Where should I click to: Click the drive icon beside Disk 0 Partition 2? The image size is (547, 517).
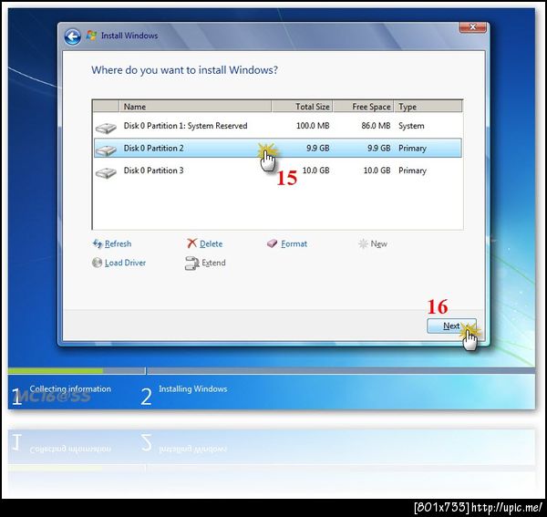tap(106, 150)
